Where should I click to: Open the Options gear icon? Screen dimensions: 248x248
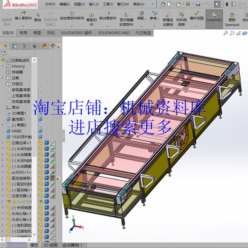(x=239, y=4)
